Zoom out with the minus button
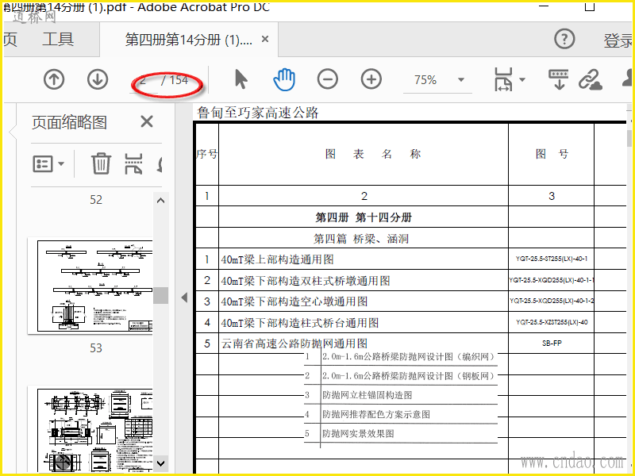Viewport: 635px width, 476px height. [328, 79]
